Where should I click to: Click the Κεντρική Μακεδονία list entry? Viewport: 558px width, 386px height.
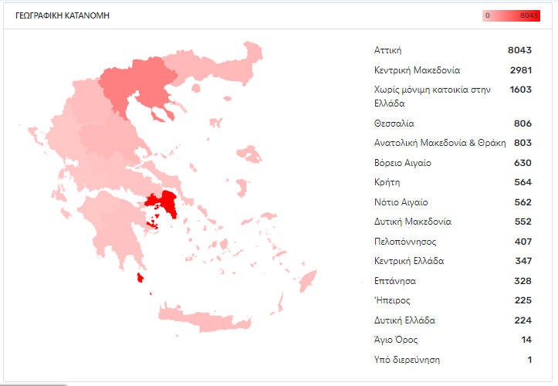click(x=453, y=70)
